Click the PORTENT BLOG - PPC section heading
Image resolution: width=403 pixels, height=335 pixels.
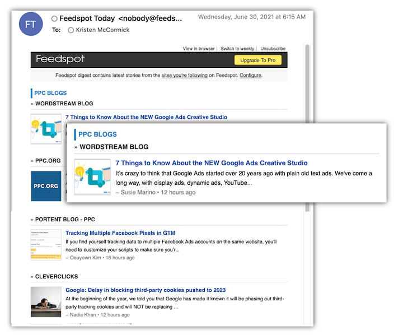point(67,218)
